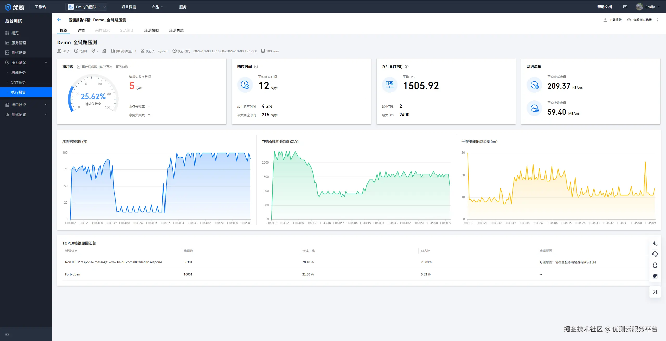The width and height of the screenshot is (666, 341).
Task: Click the 11:44:15 marker on the success-rate chart
Action: [x=165, y=223]
